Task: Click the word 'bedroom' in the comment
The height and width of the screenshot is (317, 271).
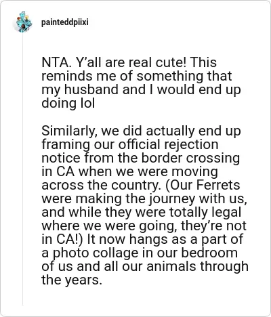Action: point(209,253)
